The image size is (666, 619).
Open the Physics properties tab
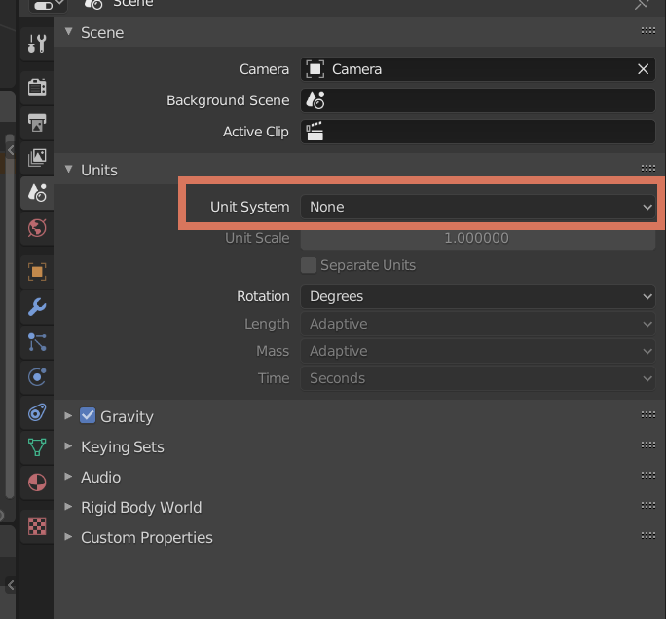click(x=37, y=377)
